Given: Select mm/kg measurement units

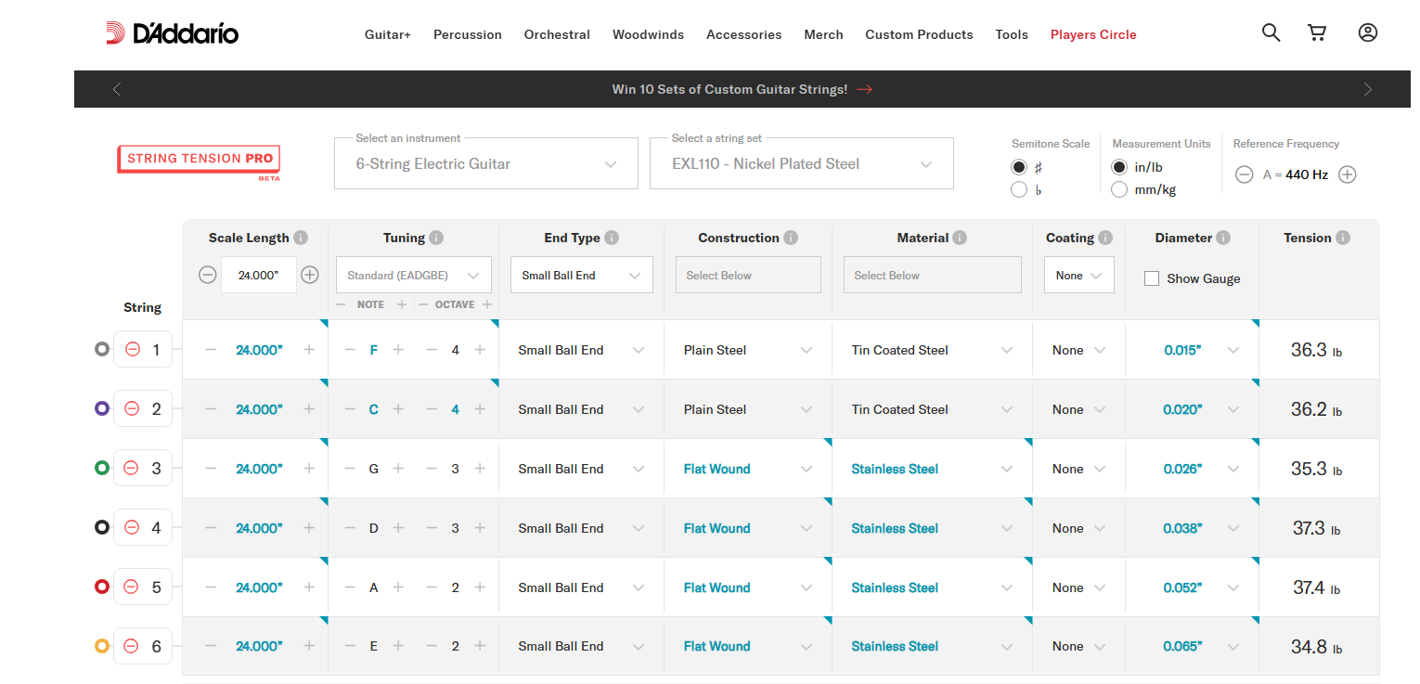Looking at the screenshot, I should pyautogui.click(x=1119, y=189).
